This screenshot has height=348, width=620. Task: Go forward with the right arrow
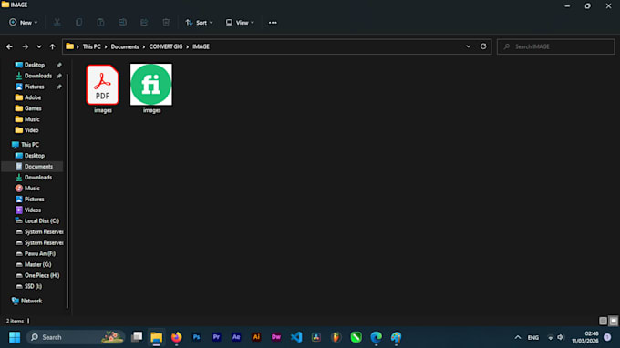(26, 46)
